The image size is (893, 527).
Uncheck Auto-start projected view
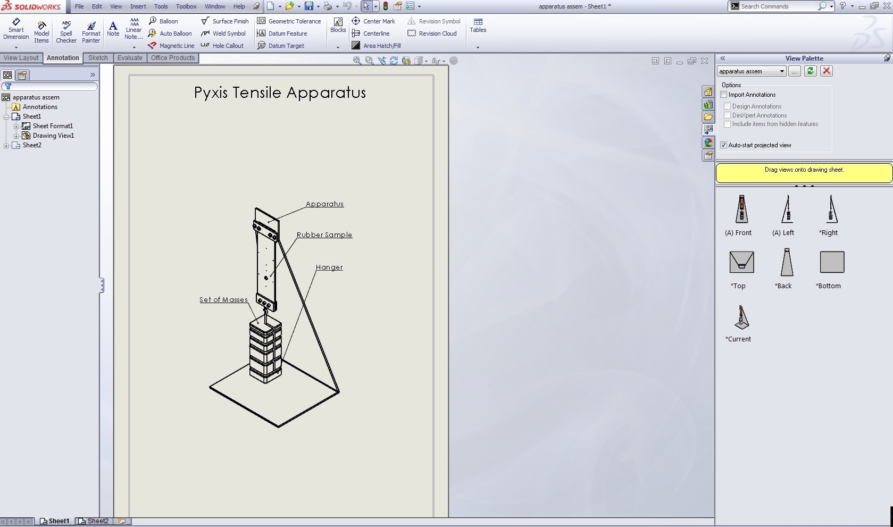[x=724, y=145]
